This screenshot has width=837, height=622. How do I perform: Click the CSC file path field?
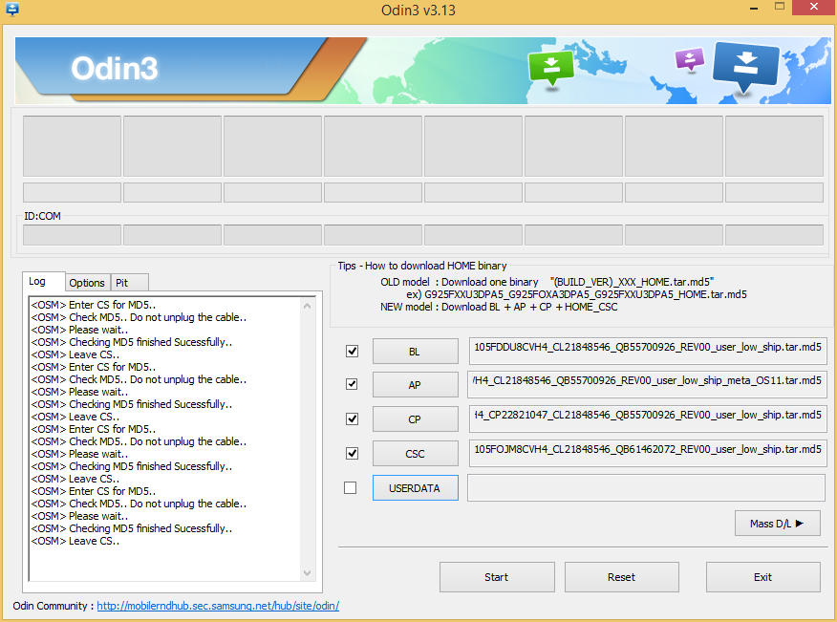(x=648, y=453)
